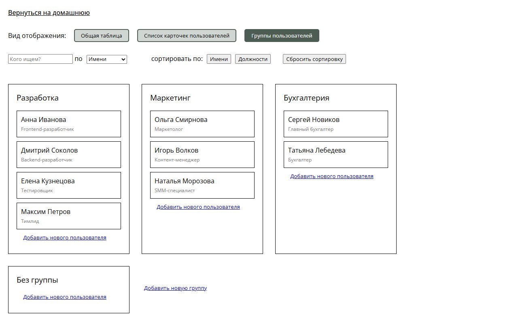Switch view to «Общая таблица»
This screenshot has width=518, height=323.
click(102, 36)
